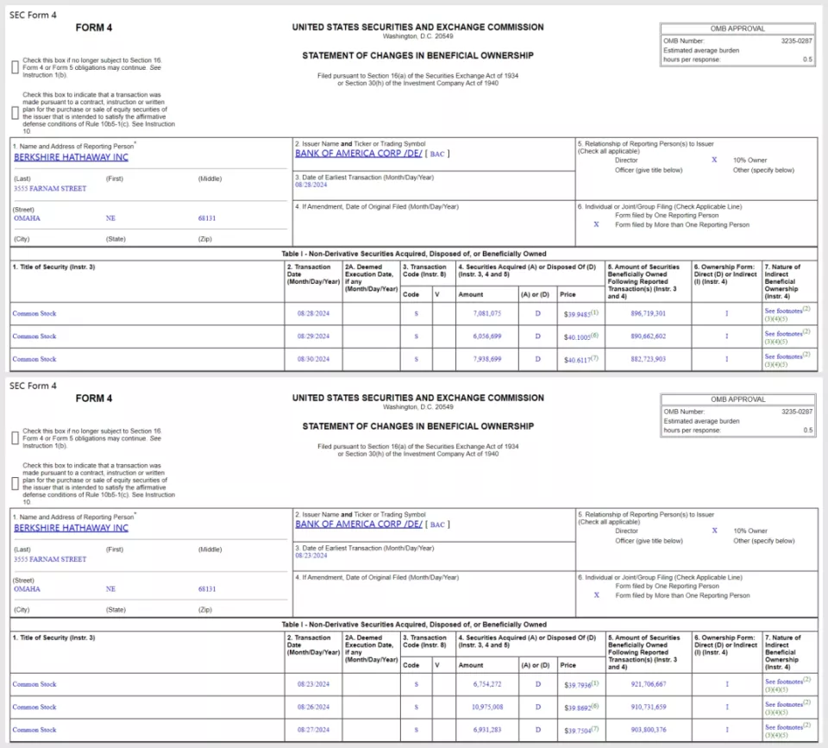Click 'See footnotes' in the 08/30/2024 row
828x748 pixels.
pos(783,356)
